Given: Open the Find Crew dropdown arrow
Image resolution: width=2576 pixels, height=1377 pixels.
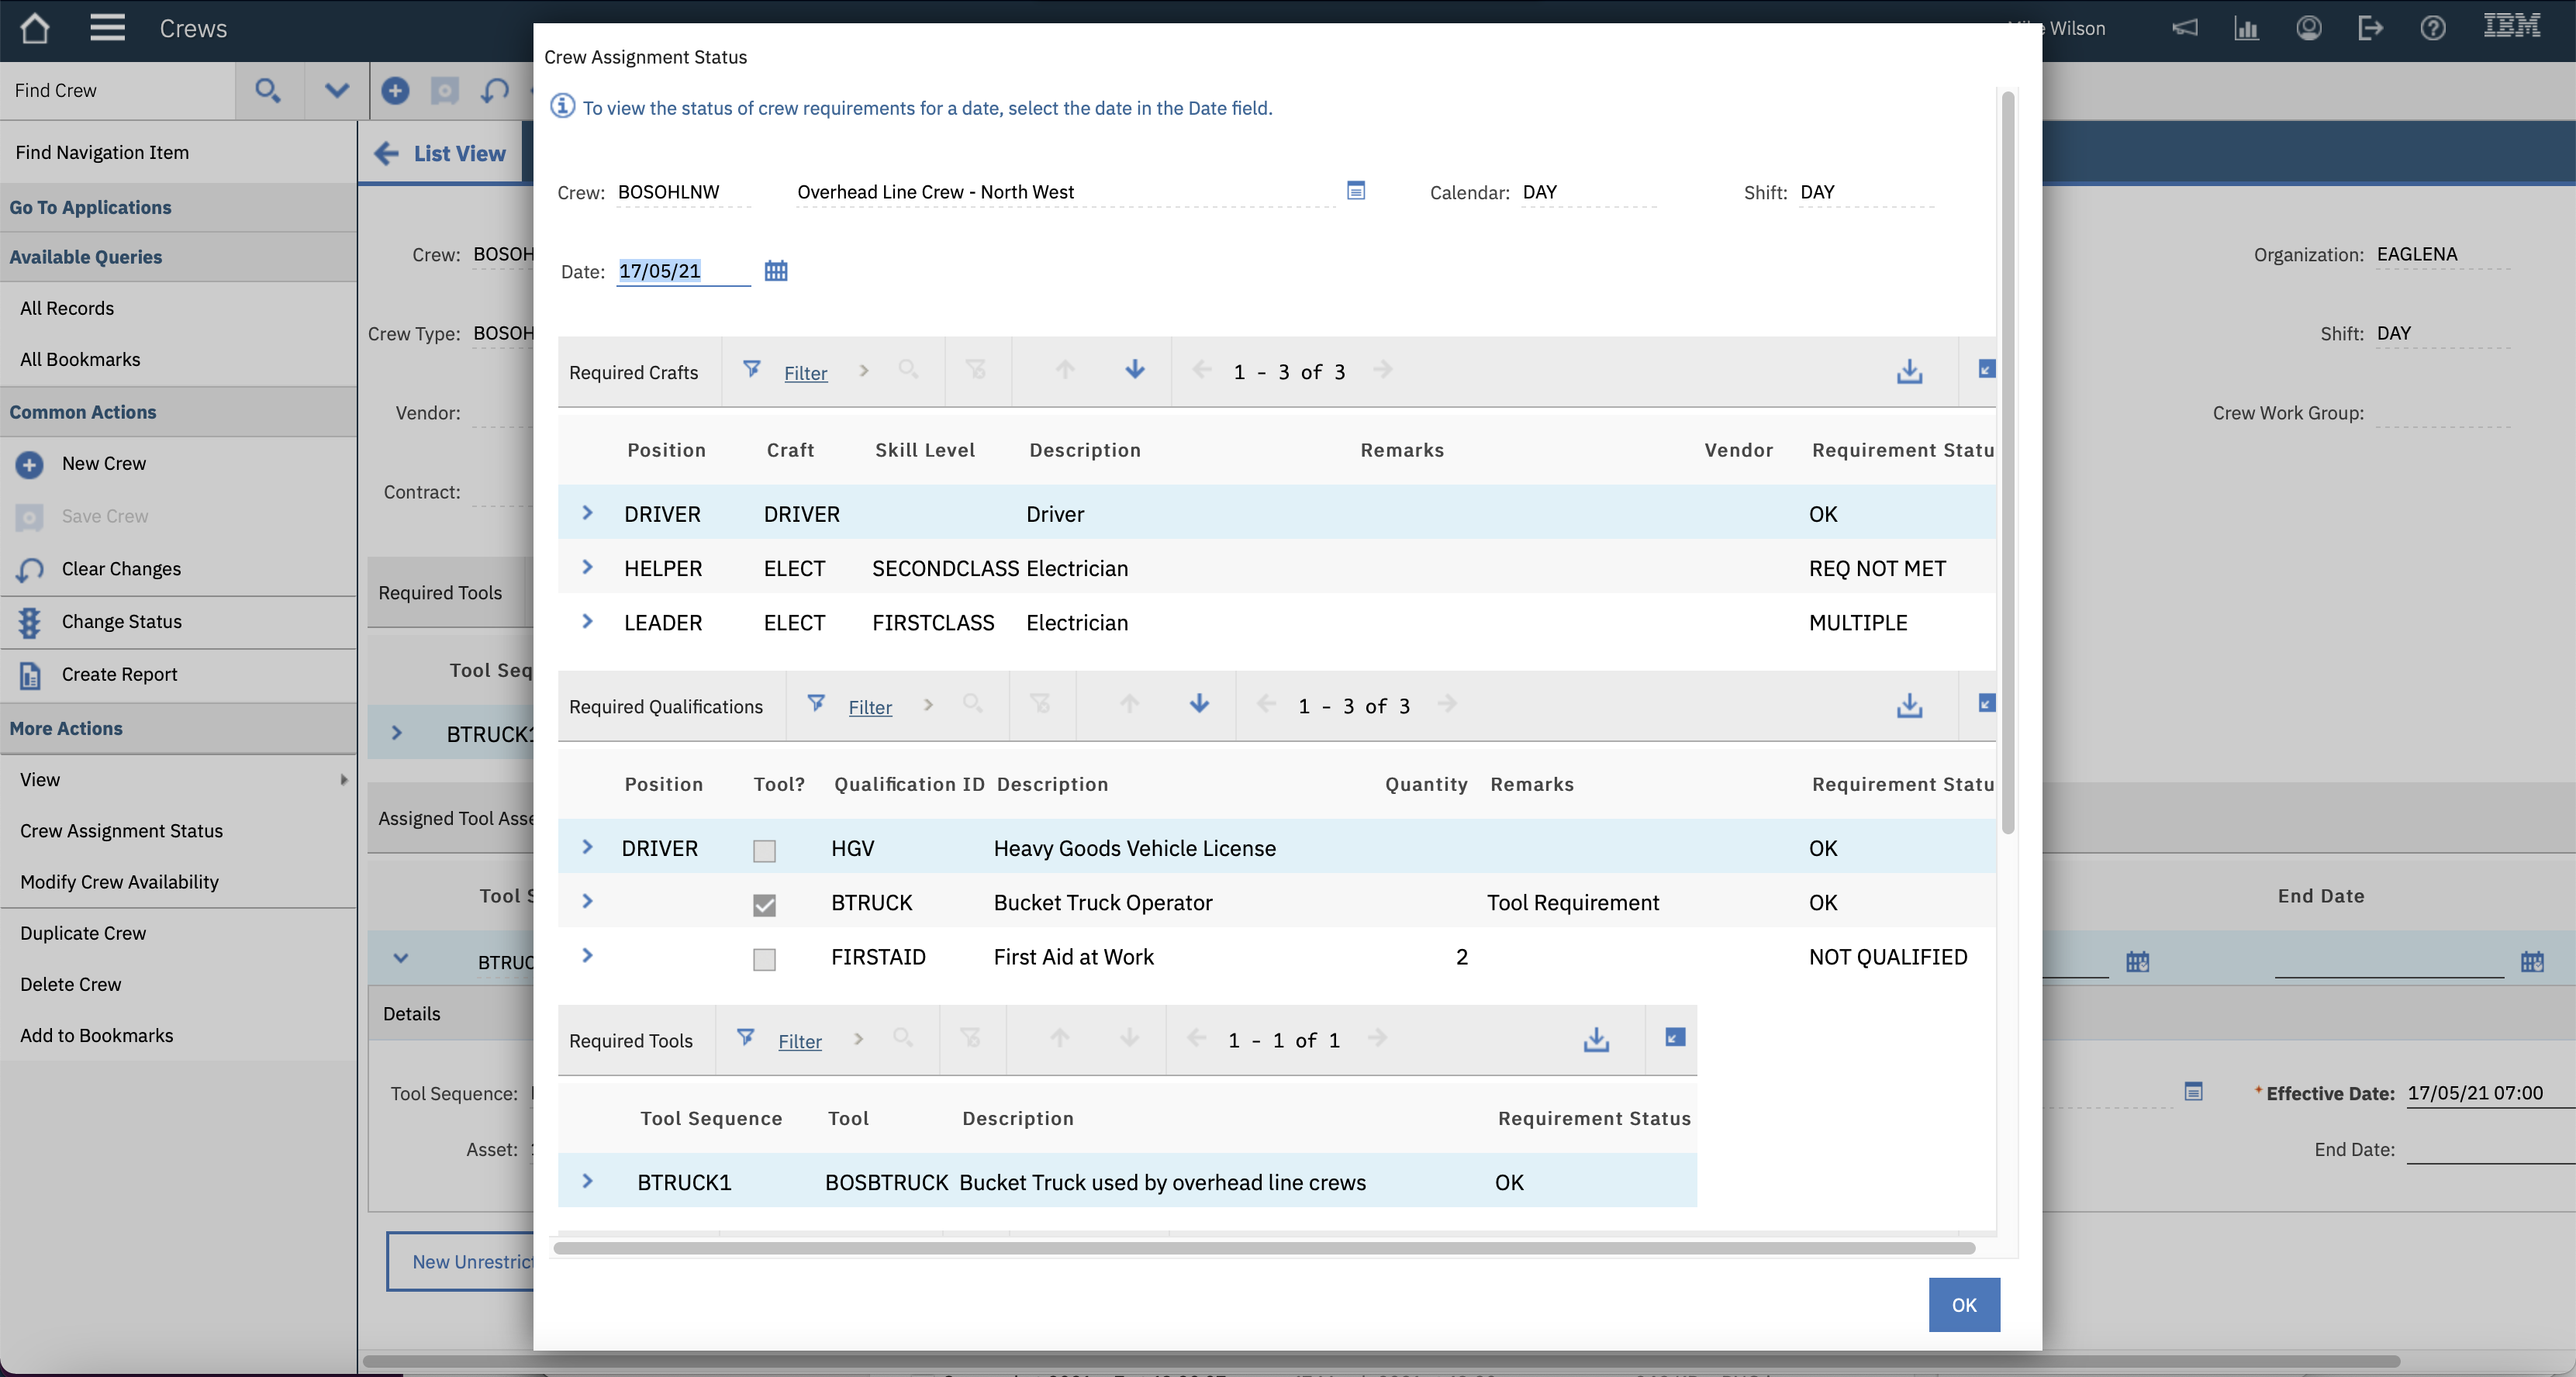Looking at the screenshot, I should (x=337, y=91).
